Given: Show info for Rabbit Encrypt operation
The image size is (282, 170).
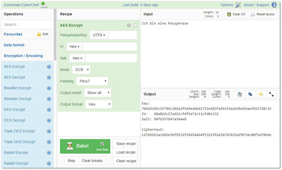Looking at the screenshot, I should (49, 153).
